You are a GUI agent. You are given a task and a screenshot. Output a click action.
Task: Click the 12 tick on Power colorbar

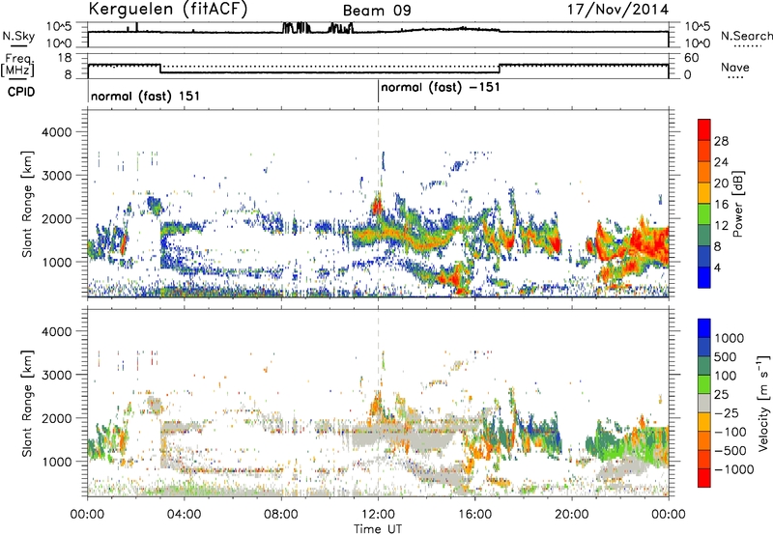[721, 226]
